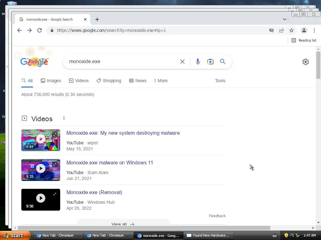Submit search with magnifier icon
Screen dimensions: 321x240
[223, 62]
